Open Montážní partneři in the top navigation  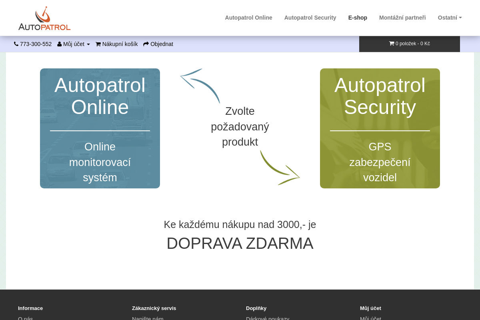402,18
